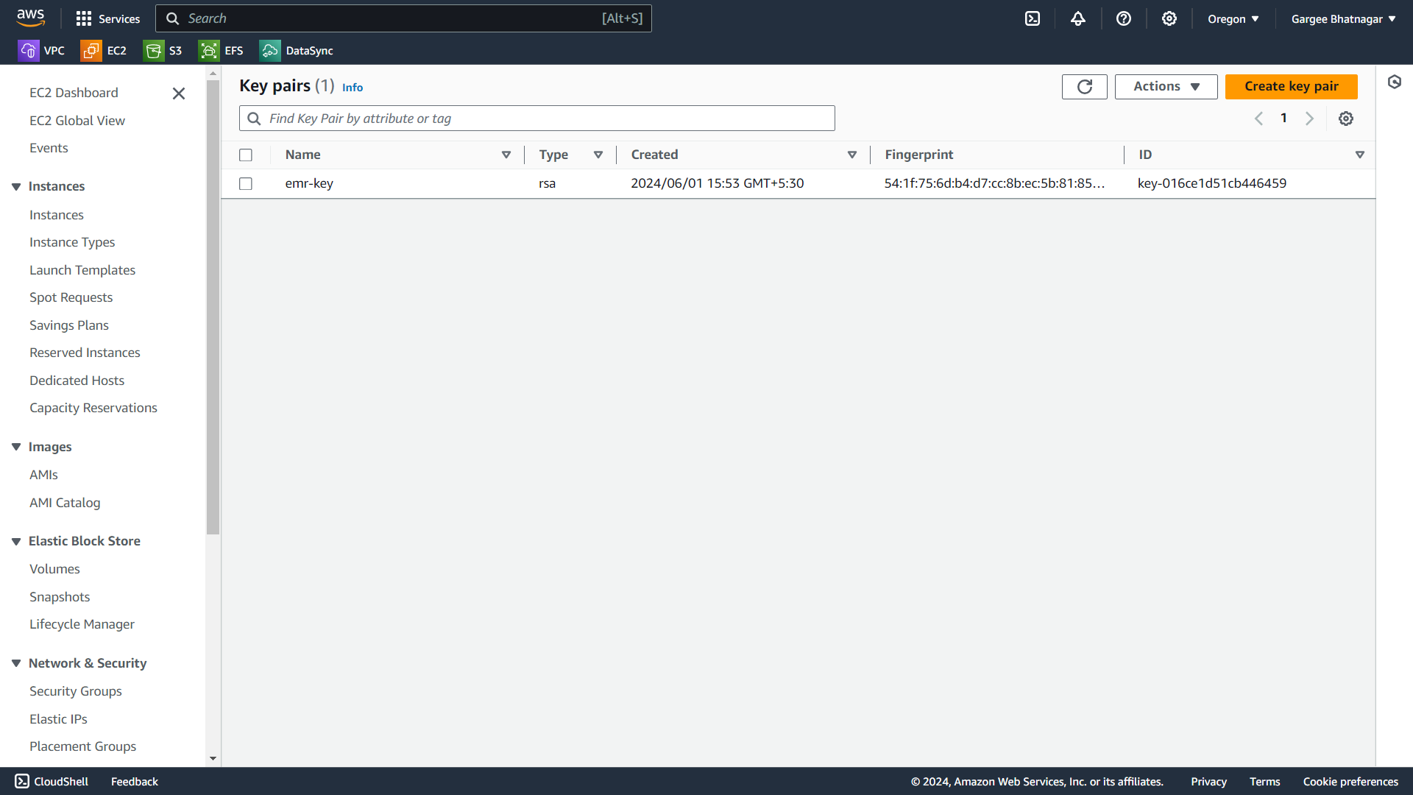
Task: Click the VPC service shortcut icon
Action: pyautogui.click(x=28, y=51)
